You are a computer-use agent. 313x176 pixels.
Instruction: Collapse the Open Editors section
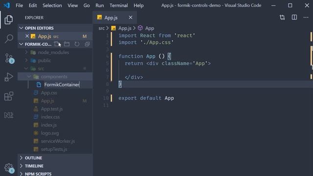55,28
